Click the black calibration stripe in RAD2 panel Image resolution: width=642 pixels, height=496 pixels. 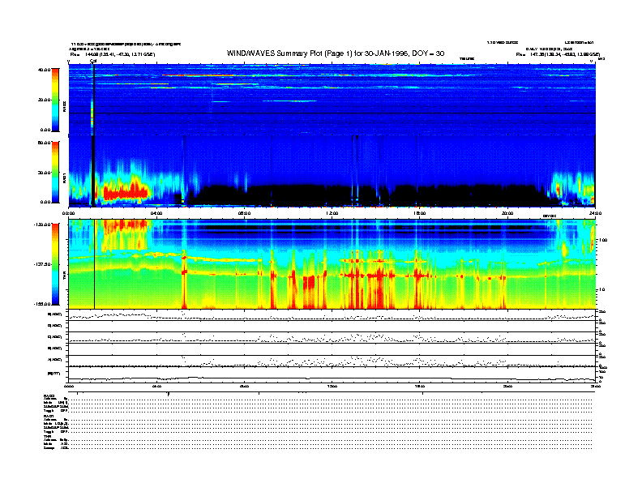pos(93,100)
